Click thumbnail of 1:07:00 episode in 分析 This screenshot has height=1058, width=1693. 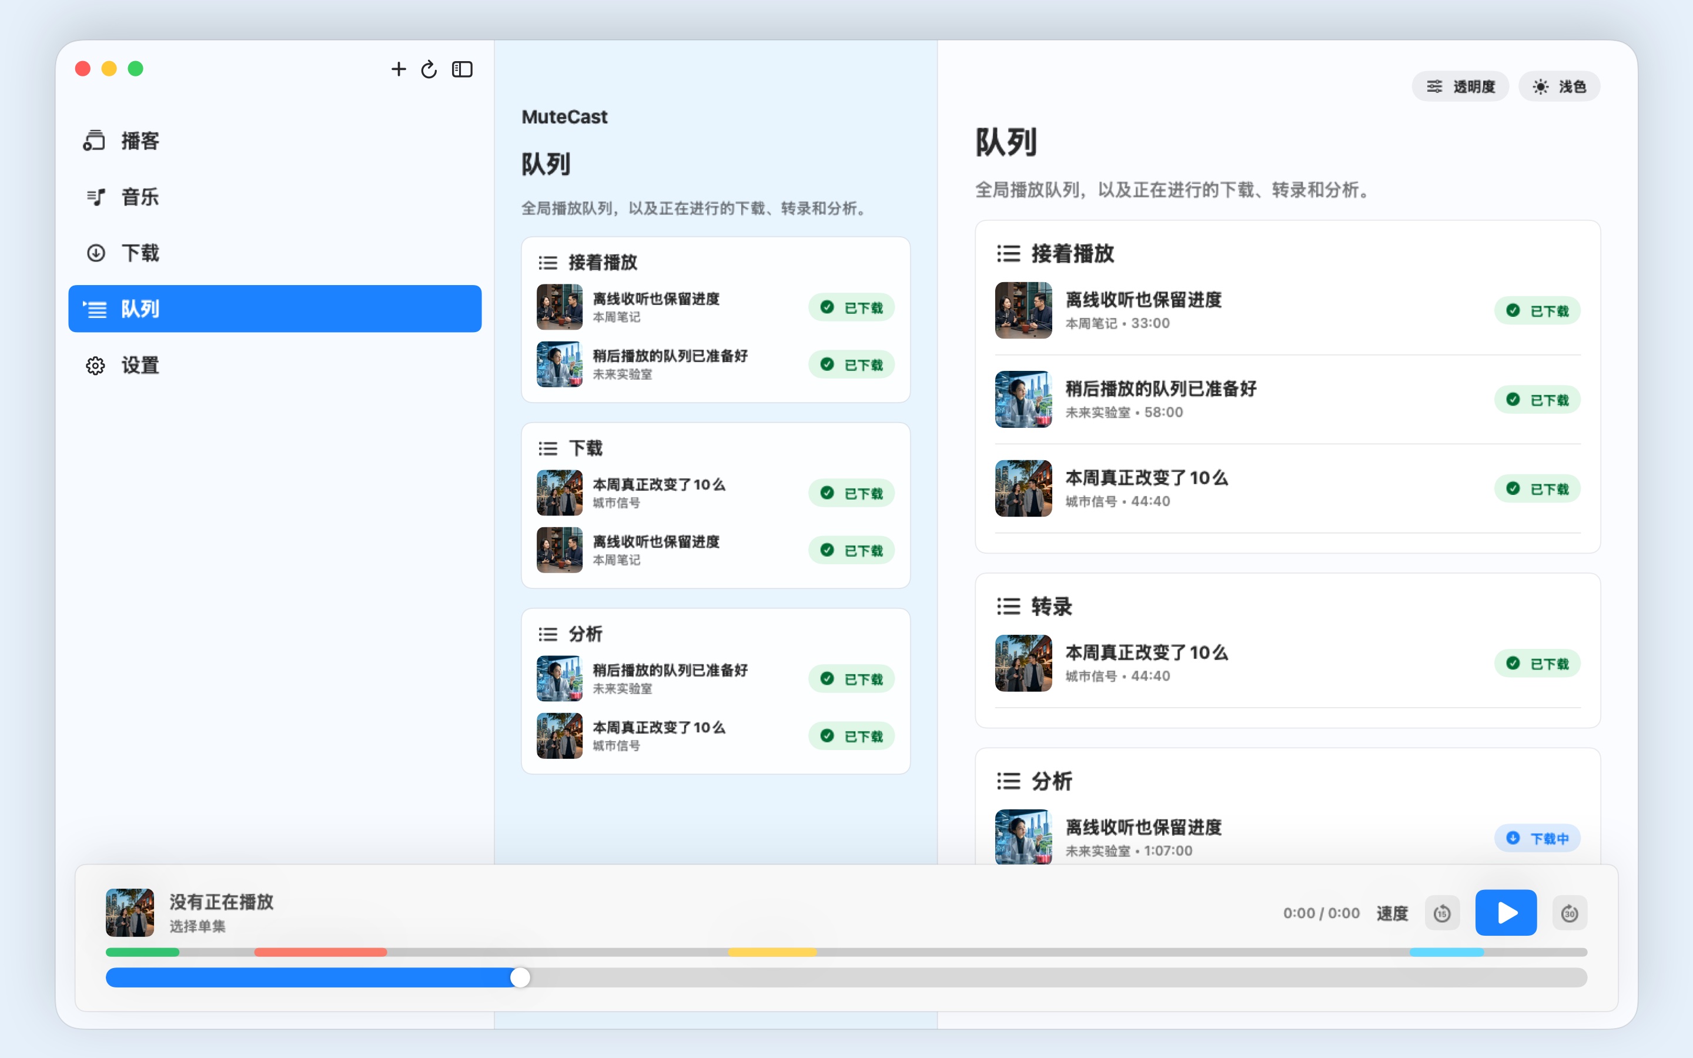point(1023,837)
